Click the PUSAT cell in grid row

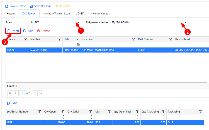click(17, 50)
